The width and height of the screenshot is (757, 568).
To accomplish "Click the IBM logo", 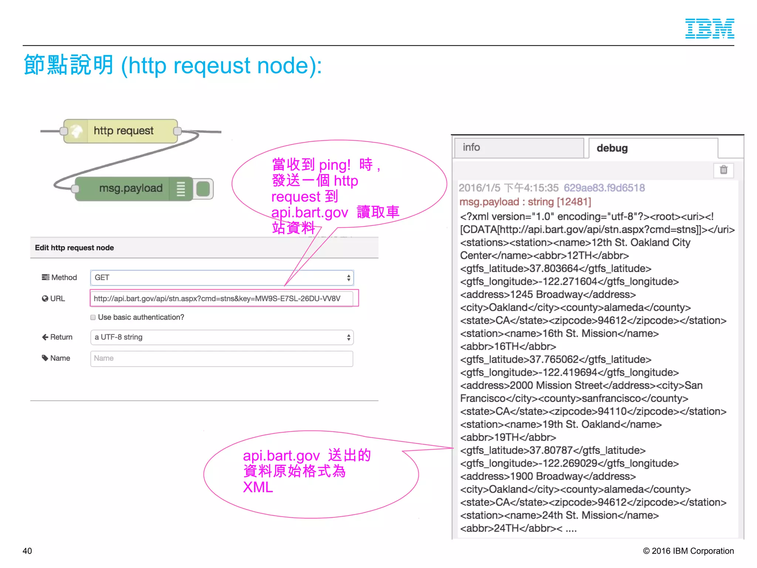I will tap(710, 28).
